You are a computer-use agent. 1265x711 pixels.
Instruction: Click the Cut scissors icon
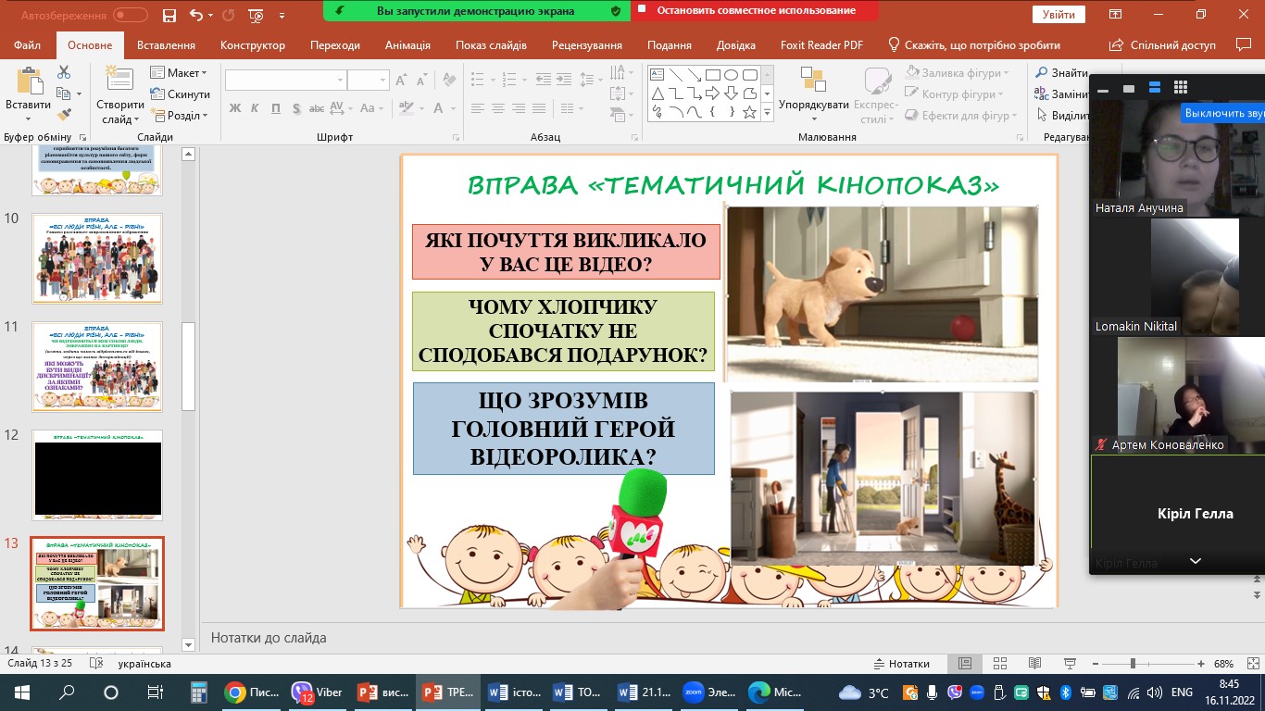pyautogui.click(x=64, y=72)
